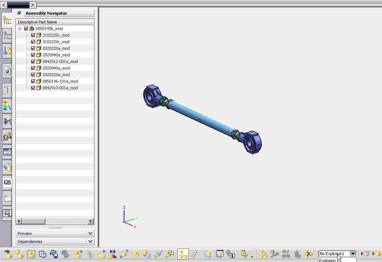This screenshot has width=382, height=262.
Task: Open the Roles people sidebar tab
Action: coord(7,136)
